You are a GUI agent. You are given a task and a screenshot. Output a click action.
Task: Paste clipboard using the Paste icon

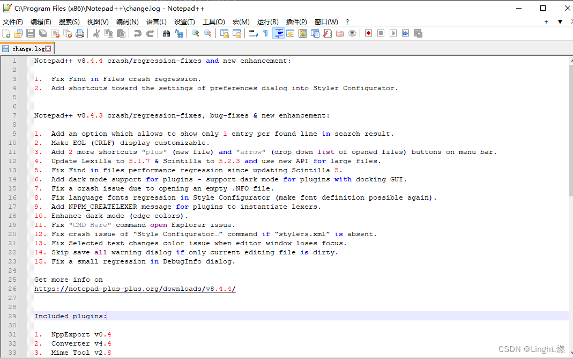coord(121,34)
